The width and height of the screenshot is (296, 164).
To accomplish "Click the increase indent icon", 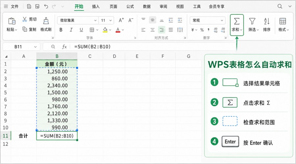I will 180,20.
